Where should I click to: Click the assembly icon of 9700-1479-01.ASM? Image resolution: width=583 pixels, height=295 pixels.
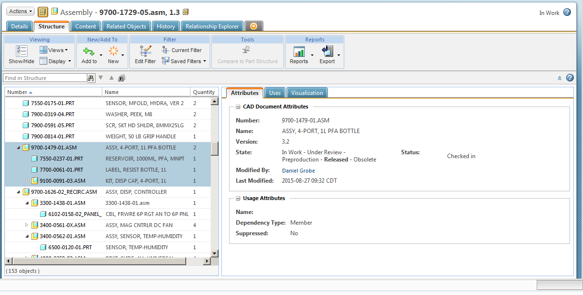click(26, 147)
